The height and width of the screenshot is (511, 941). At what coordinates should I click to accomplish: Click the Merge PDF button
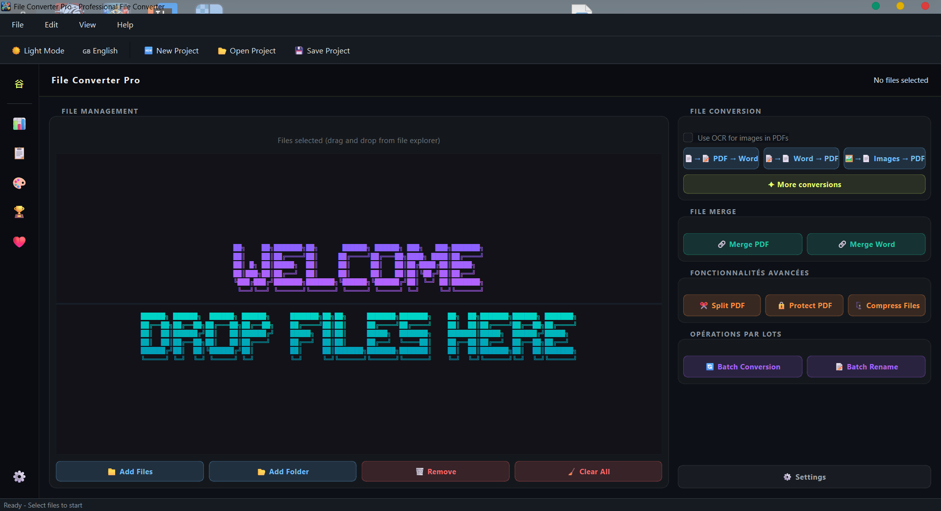pos(743,244)
